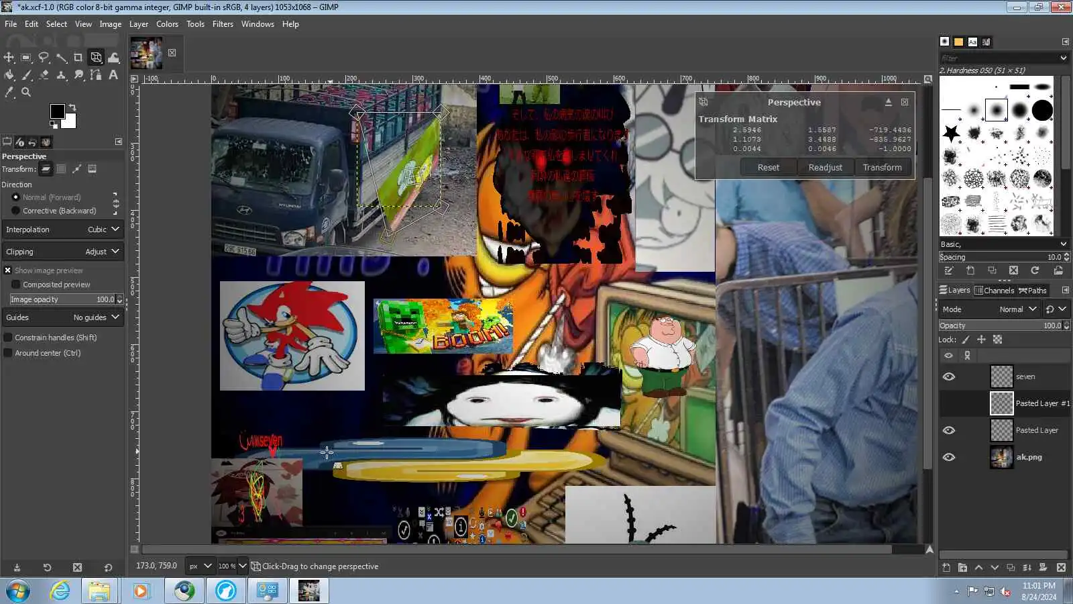Activate the Eraser tool
1073x604 pixels.
tap(44, 75)
